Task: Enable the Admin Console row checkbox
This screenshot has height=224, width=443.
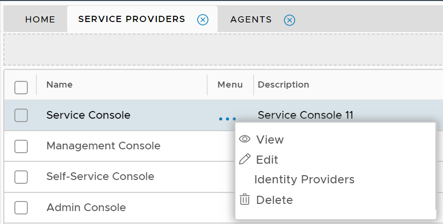Action: coord(21,208)
